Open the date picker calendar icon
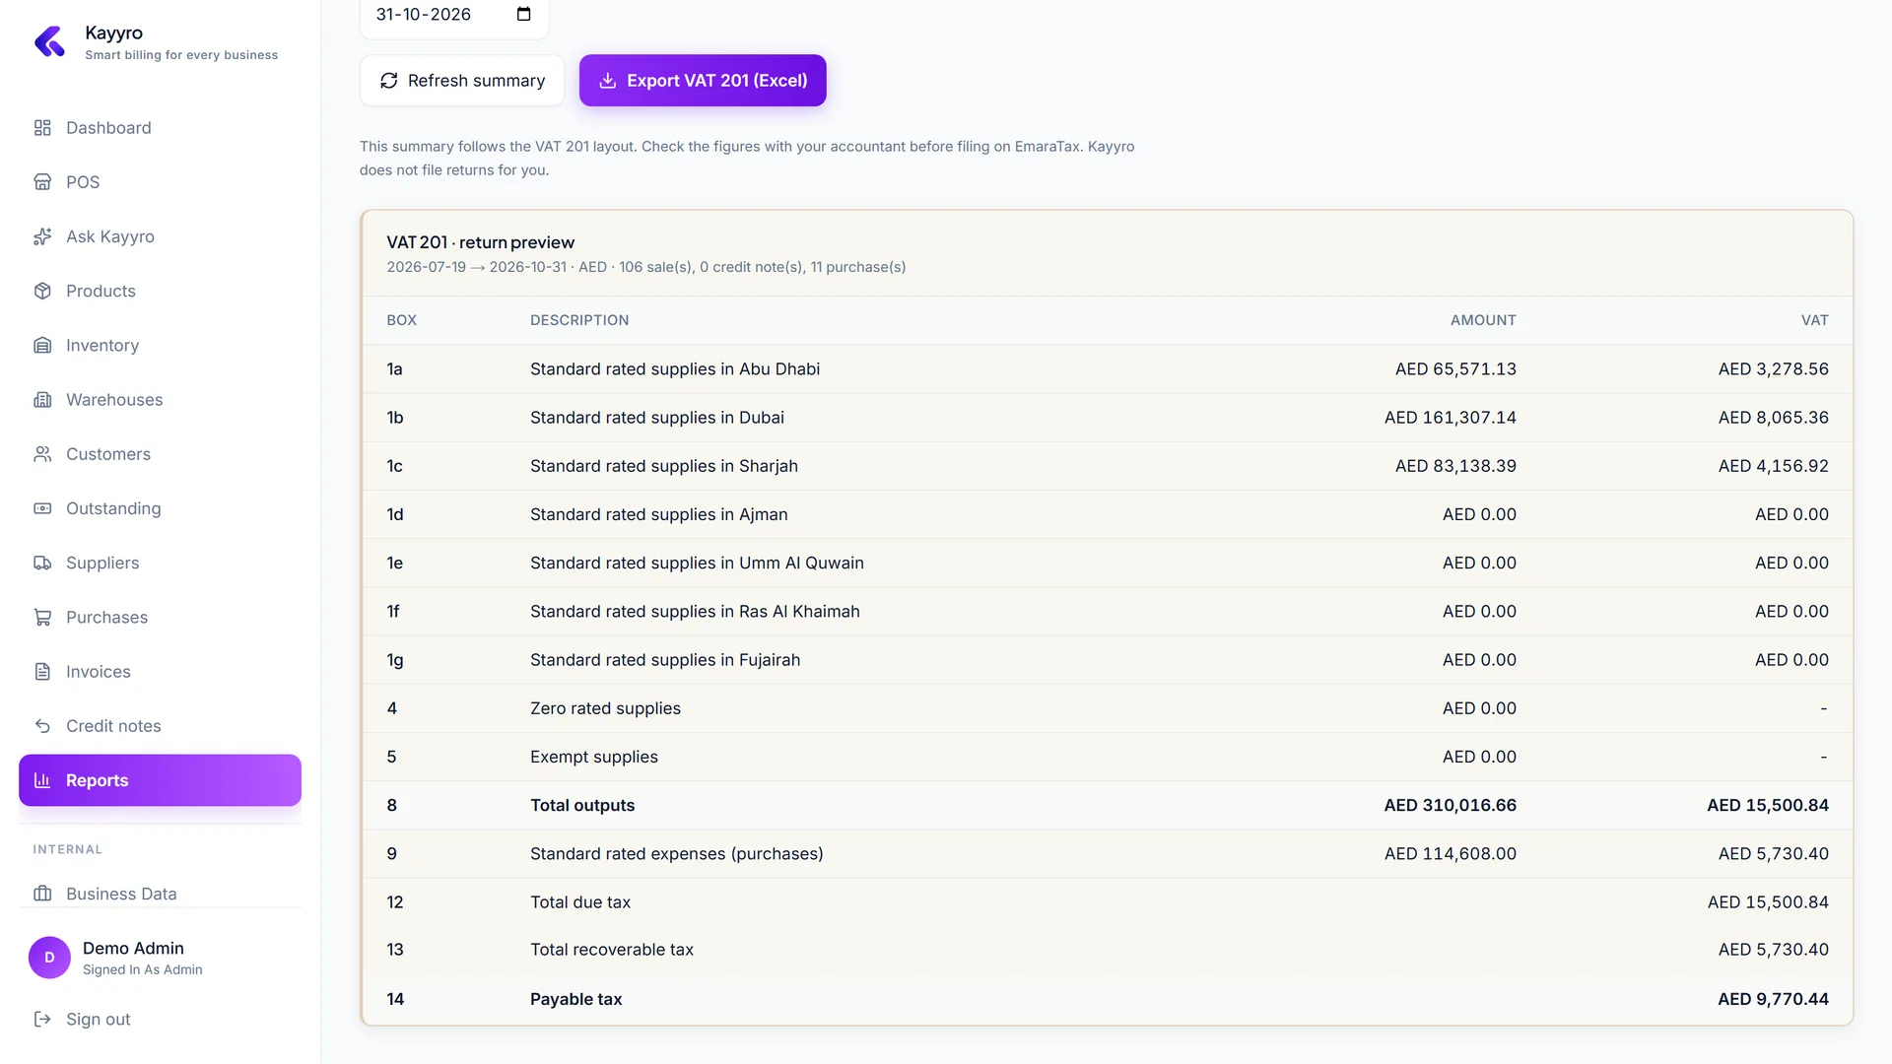 [x=523, y=14]
